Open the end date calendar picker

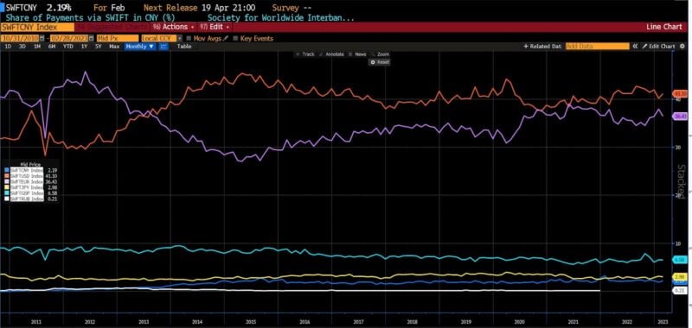[x=92, y=38]
